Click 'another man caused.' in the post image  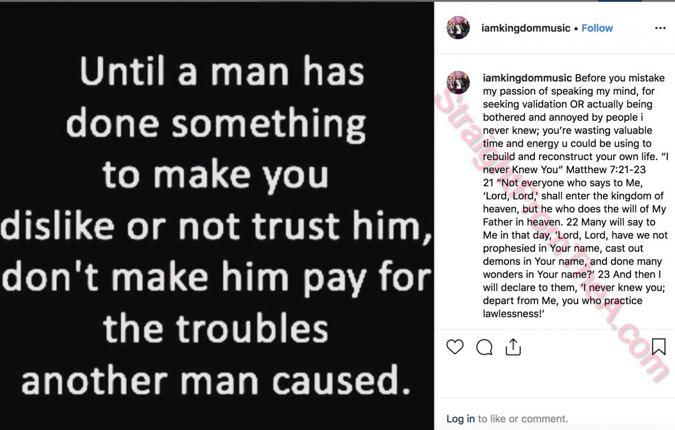click(215, 380)
